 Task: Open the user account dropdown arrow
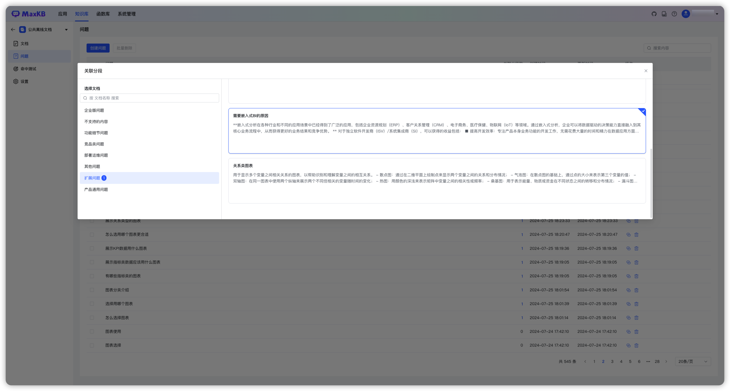pyautogui.click(x=717, y=14)
